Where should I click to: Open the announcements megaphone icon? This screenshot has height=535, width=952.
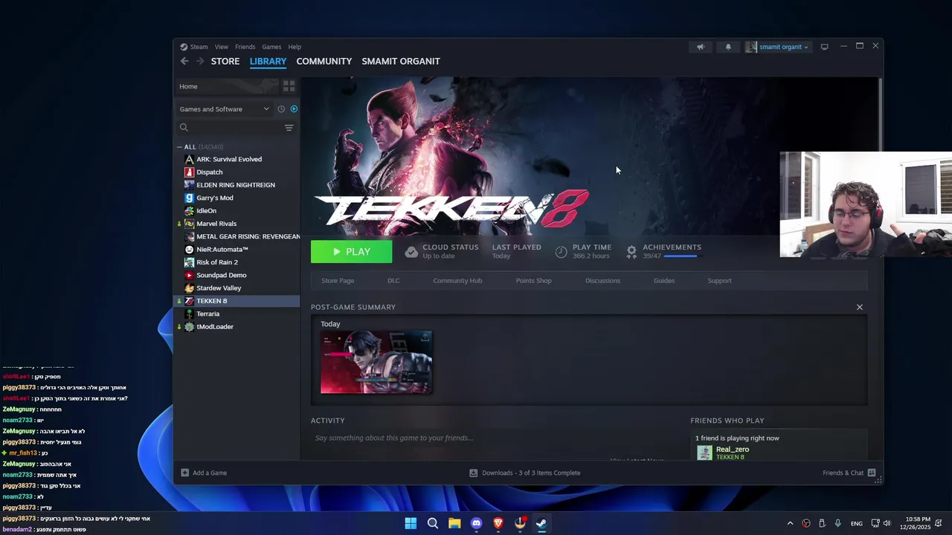tap(701, 47)
